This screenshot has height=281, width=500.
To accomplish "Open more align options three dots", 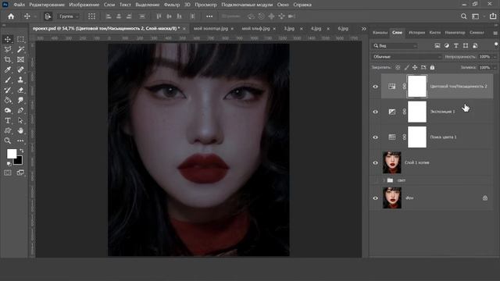I will coord(209,16).
